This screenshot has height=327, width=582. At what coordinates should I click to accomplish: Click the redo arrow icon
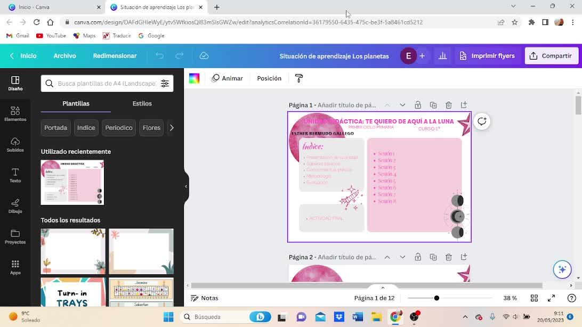click(x=180, y=55)
